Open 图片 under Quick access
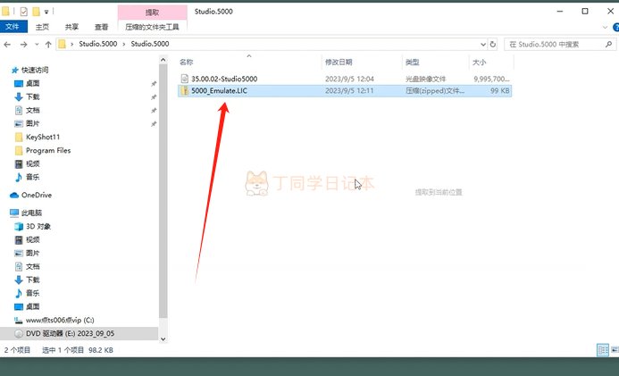Viewport: 619px width, 376px height. pyautogui.click(x=32, y=123)
